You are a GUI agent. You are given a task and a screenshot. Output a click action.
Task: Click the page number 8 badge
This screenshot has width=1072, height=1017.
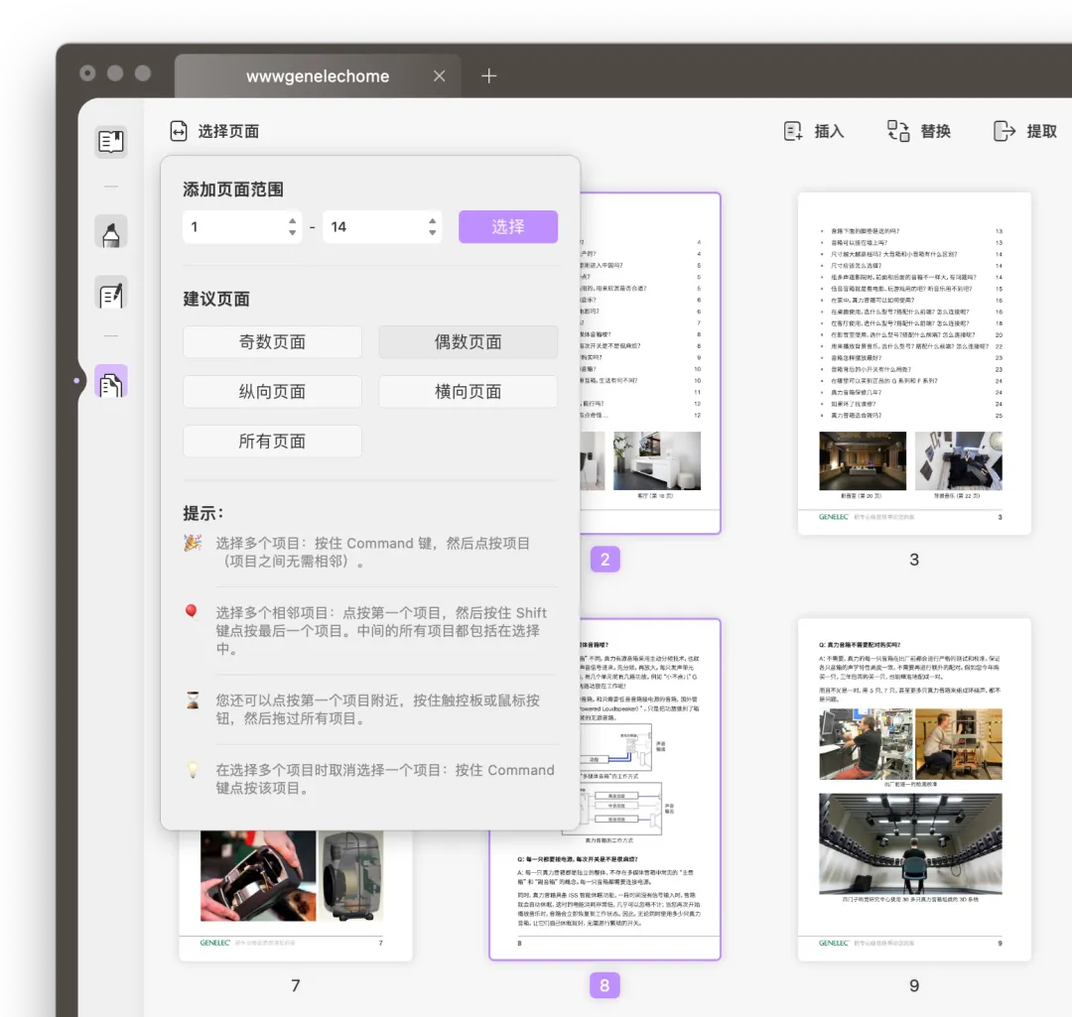[x=605, y=985]
